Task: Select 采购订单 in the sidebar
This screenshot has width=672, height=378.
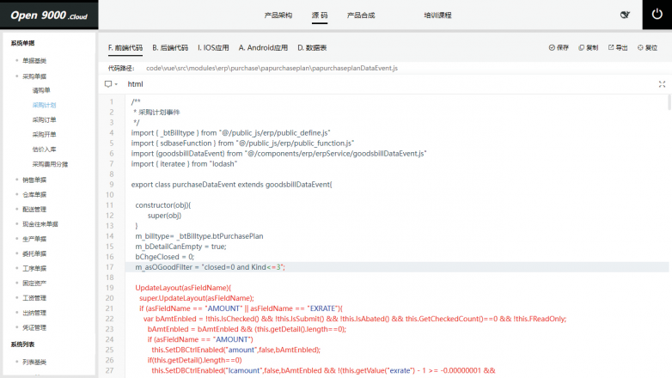Action: click(x=44, y=119)
